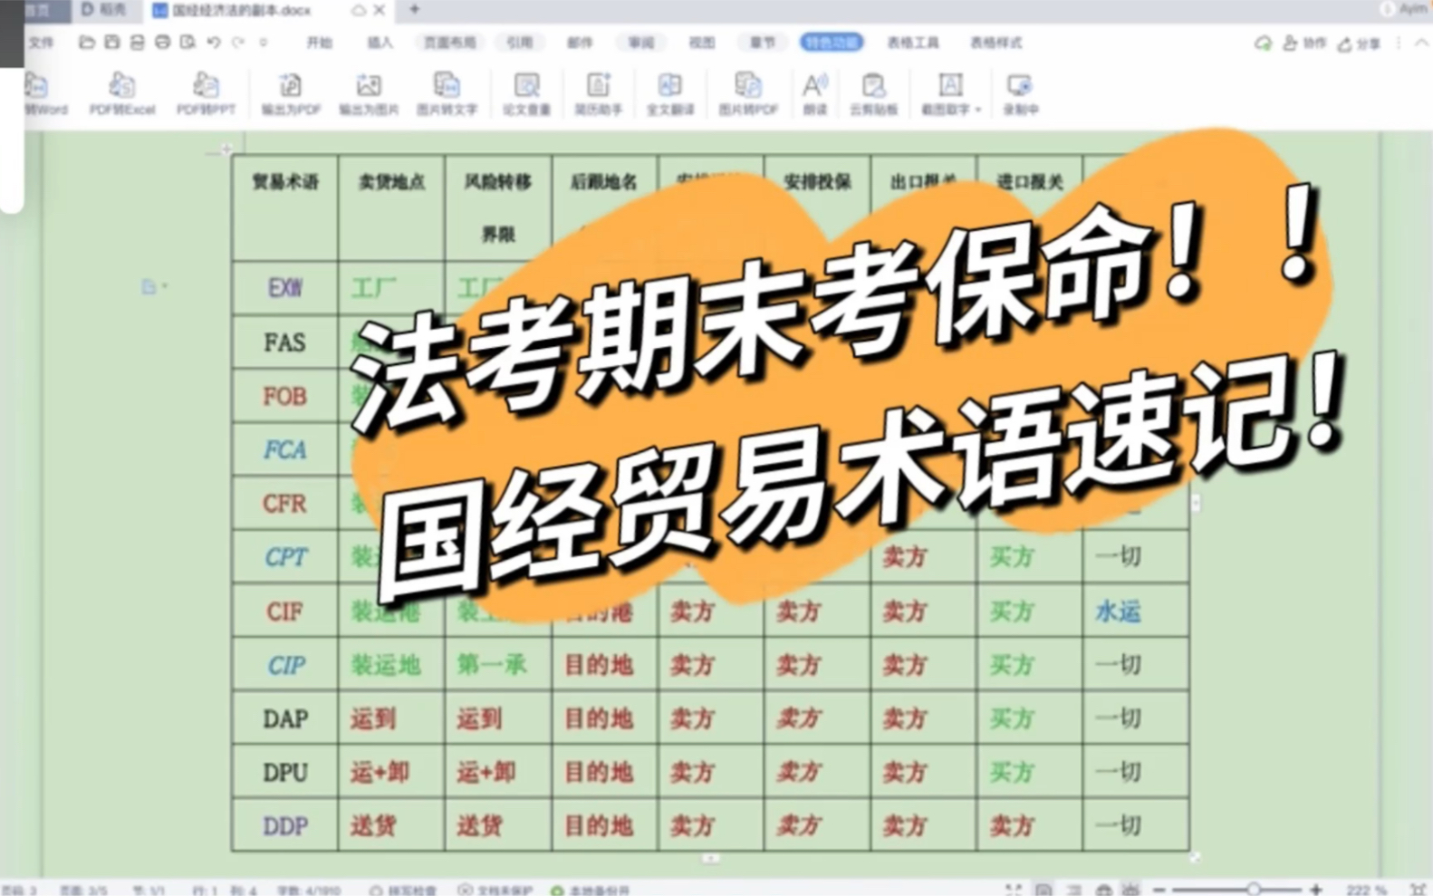Click the DDP cell in the table
Viewport: 1433px width, 896px height.
pos(284,825)
